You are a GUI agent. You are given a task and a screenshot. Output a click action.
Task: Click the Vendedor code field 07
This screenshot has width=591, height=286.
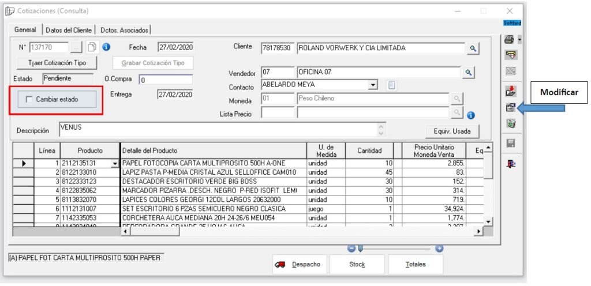click(278, 72)
